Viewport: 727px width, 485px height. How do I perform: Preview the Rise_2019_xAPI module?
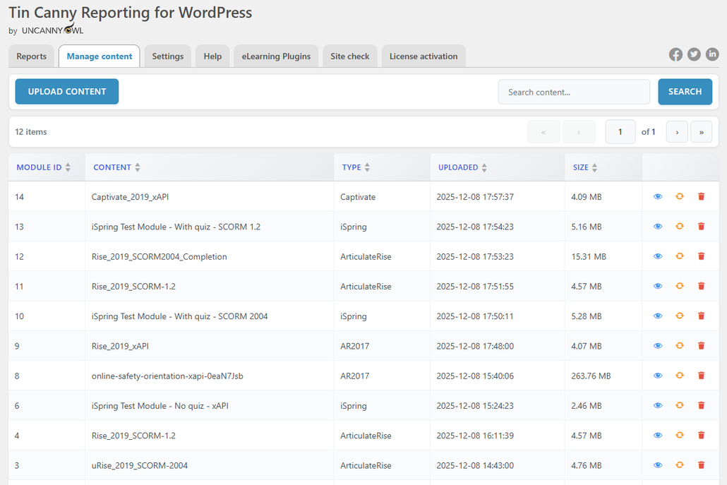[658, 346]
